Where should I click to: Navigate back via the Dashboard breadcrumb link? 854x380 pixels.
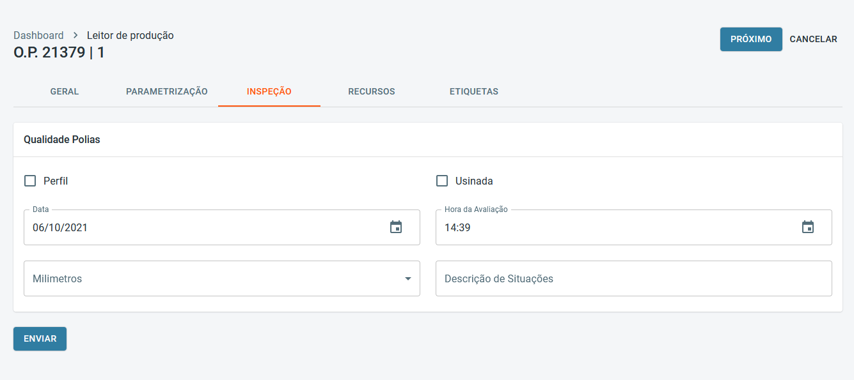click(38, 36)
